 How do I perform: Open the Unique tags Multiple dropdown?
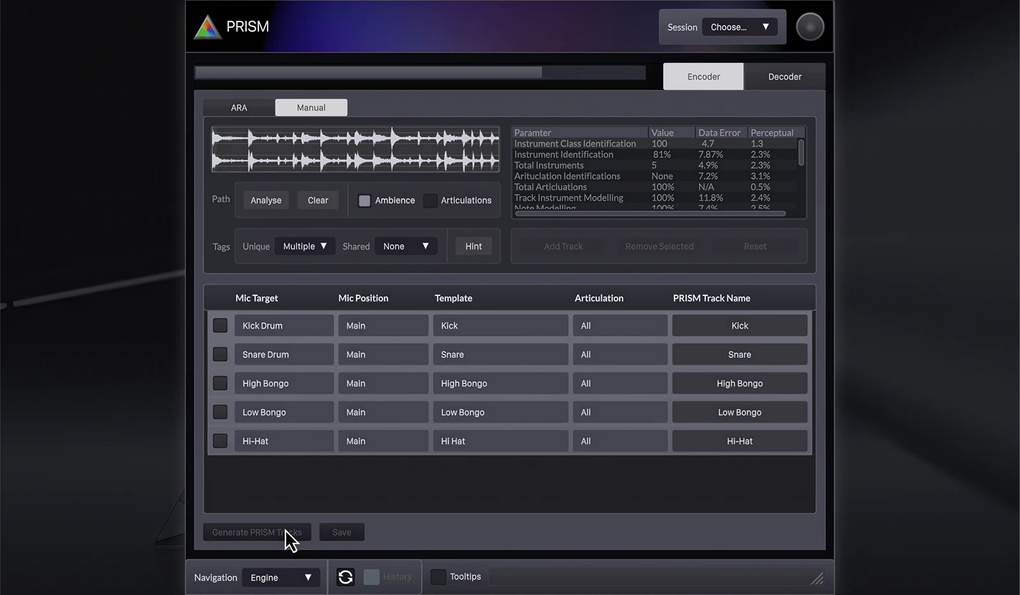pyautogui.click(x=305, y=246)
